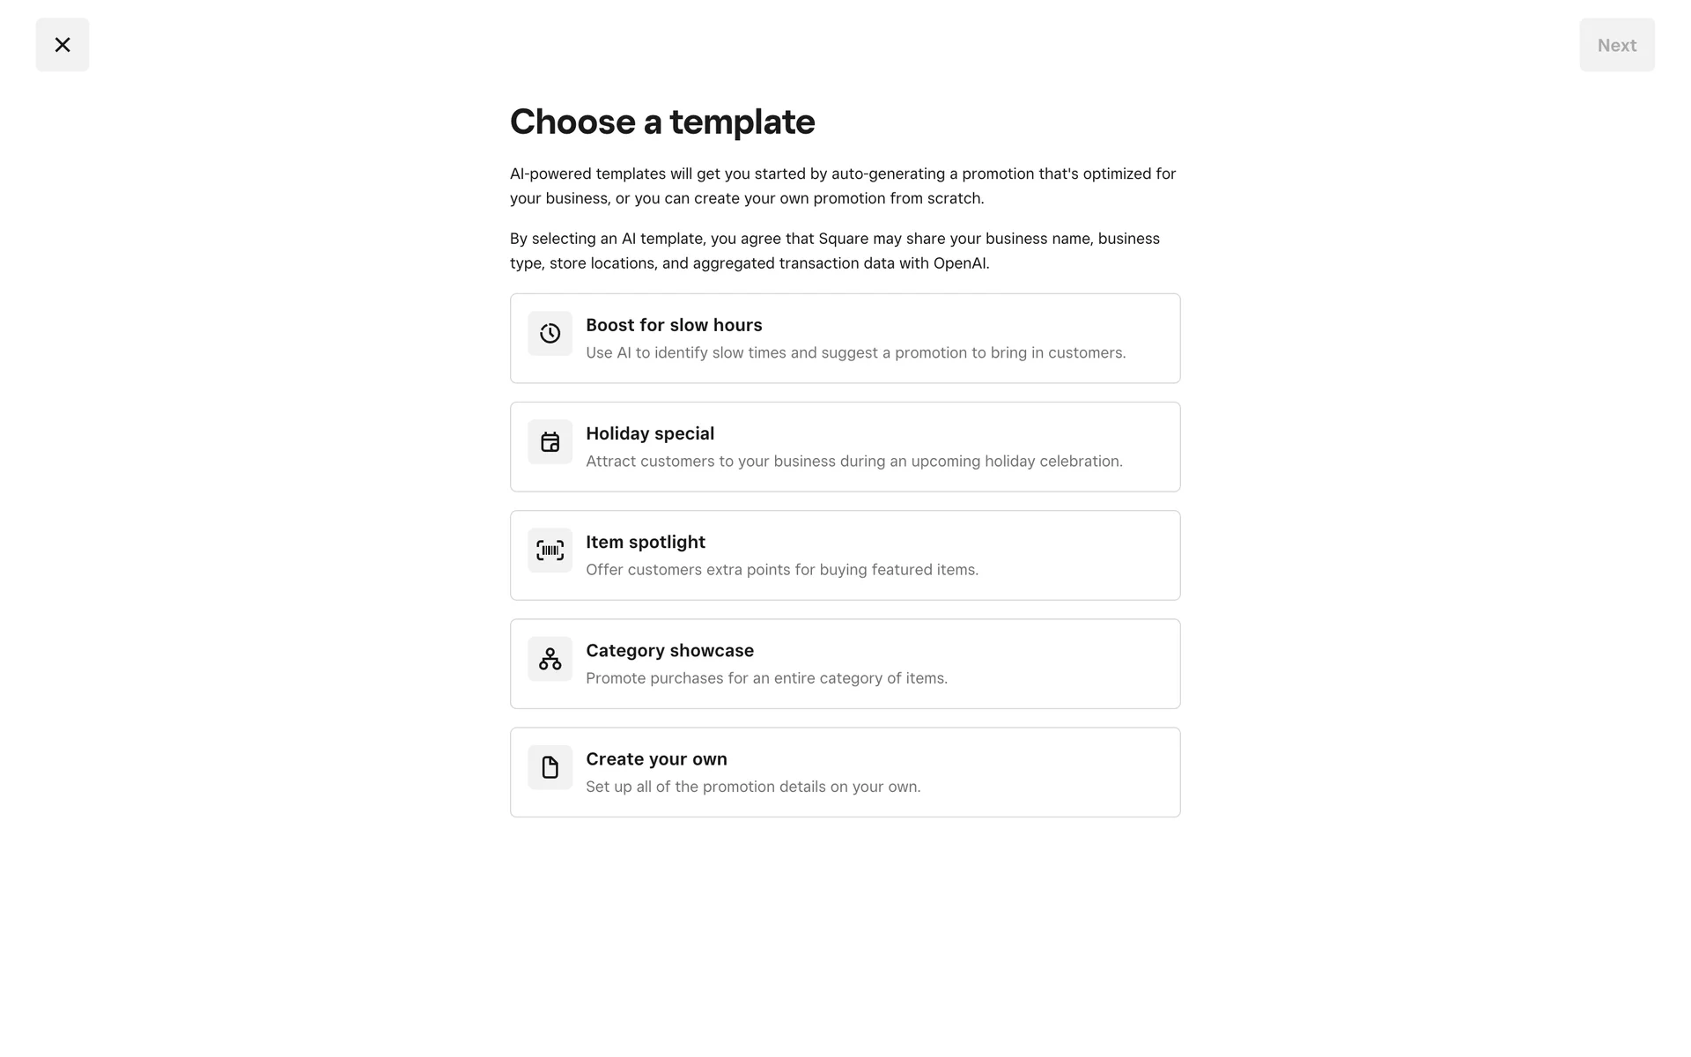This screenshot has width=1691, height=1057.
Task: Click the category hierarchy icon
Action: coord(550,659)
